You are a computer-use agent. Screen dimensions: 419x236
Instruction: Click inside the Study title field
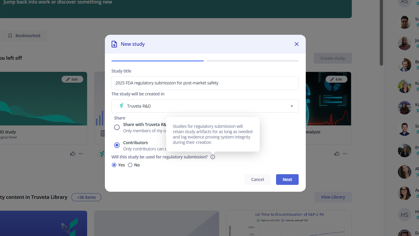(205, 83)
